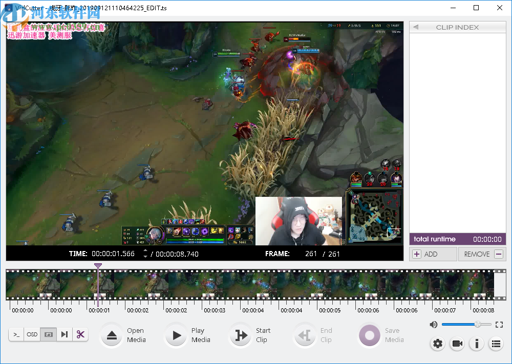512x364 pixels.
Task: Open the console toggle button
Action: tap(16, 334)
